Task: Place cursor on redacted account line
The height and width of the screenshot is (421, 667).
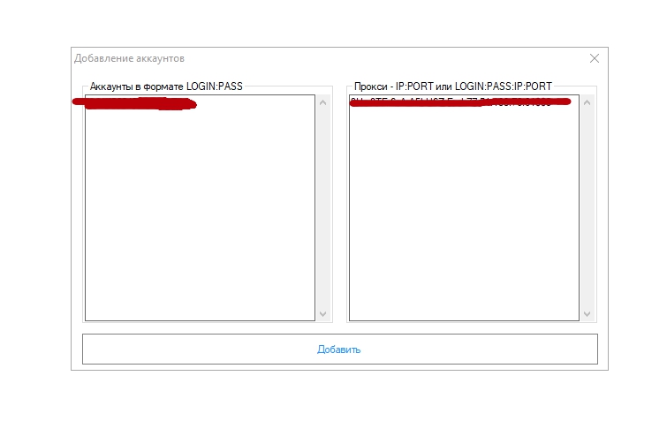Action: pos(134,103)
